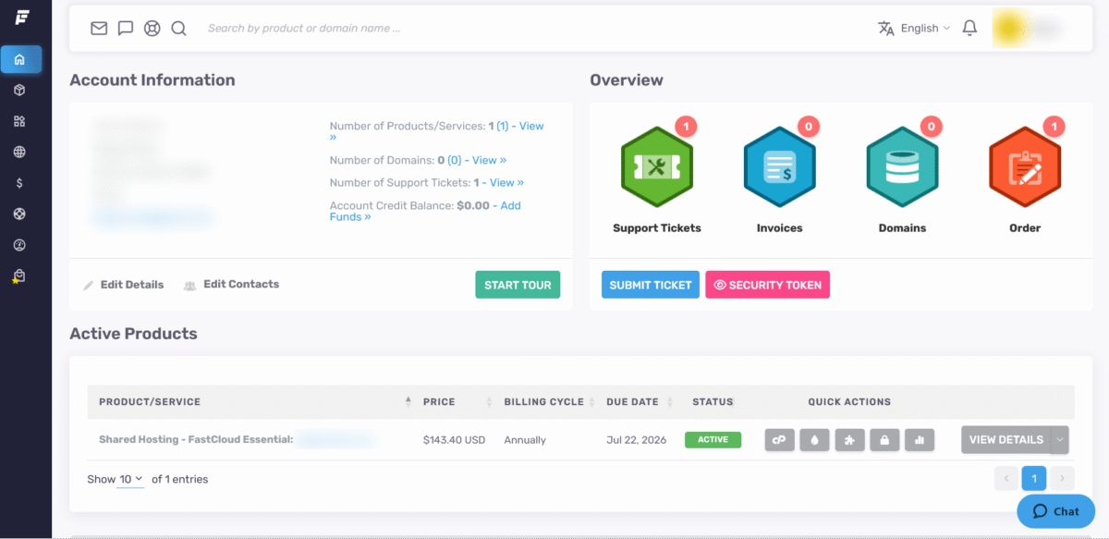Open the bar chart statistics quick action

[920, 440]
